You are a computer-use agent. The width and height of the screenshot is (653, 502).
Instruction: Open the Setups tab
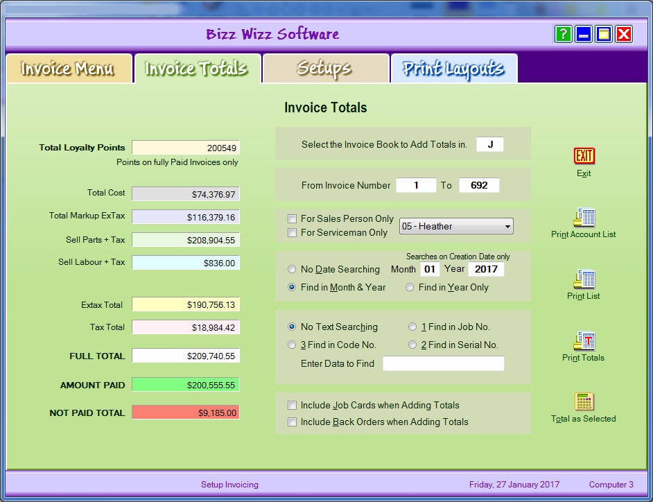pos(326,69)
